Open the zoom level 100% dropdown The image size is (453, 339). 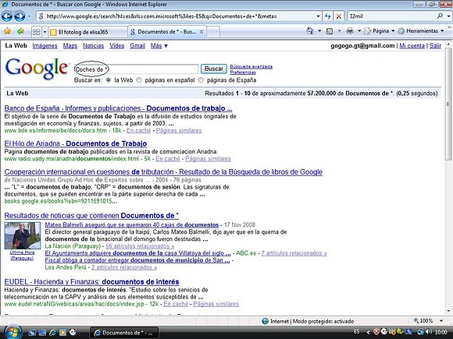(441, 321)
